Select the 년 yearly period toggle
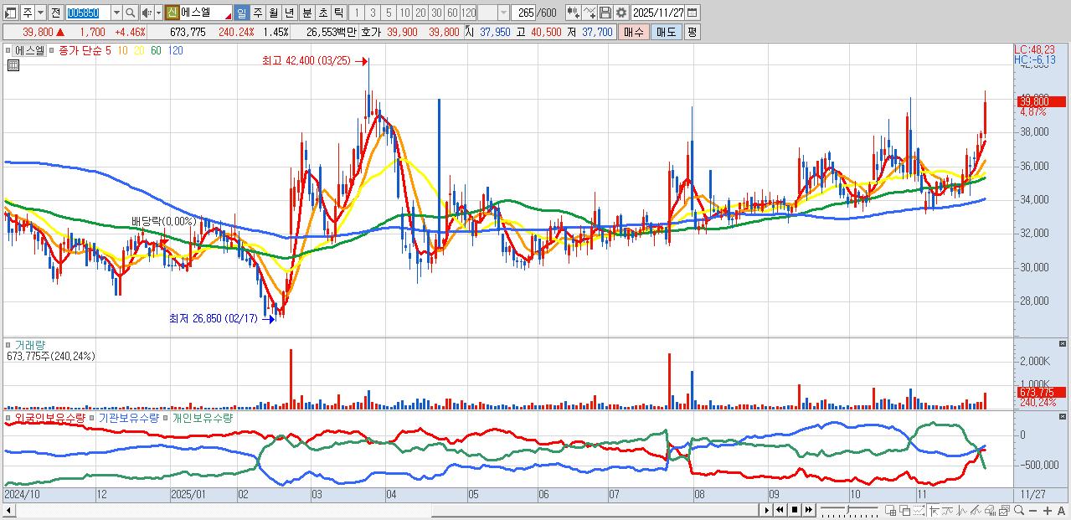1071x520 pixels. click(289, 13)
